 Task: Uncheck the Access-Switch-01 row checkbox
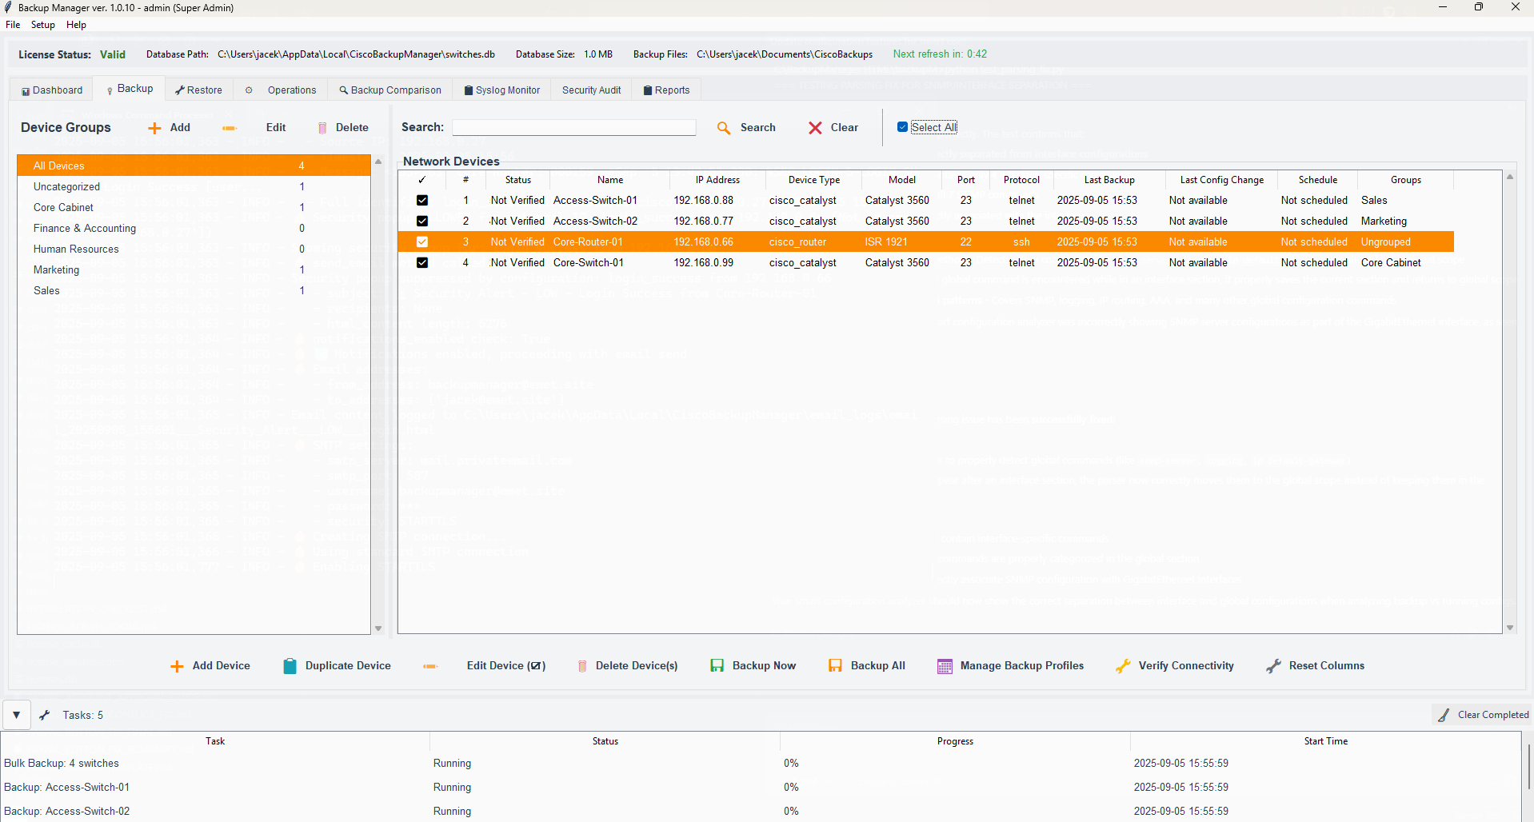[x=422, y=201]
